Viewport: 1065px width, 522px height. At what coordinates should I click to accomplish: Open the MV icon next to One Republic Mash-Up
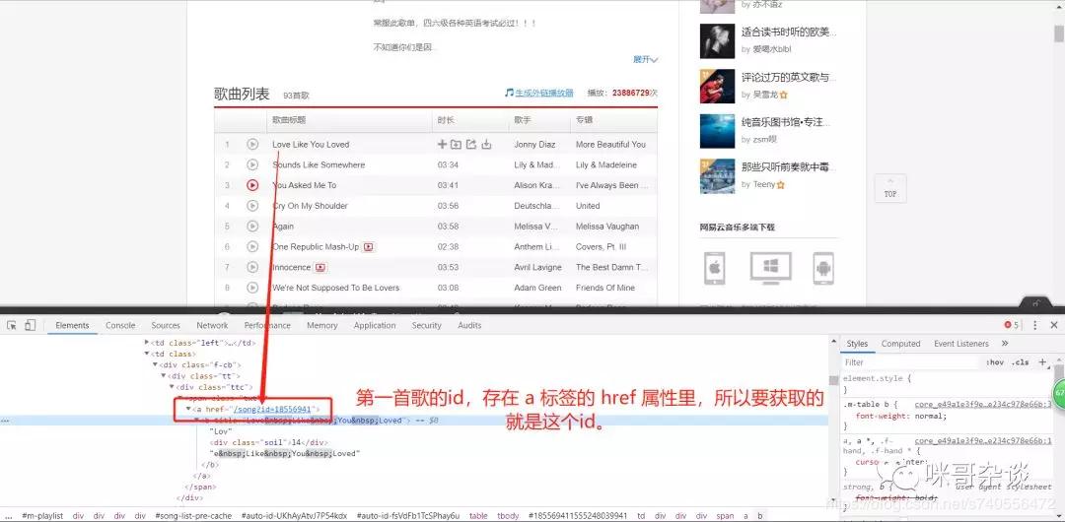coord(368,247)
